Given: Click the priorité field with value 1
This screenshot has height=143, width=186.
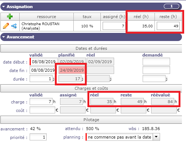Looking at the screenshot, I should [x=38, y=137].
